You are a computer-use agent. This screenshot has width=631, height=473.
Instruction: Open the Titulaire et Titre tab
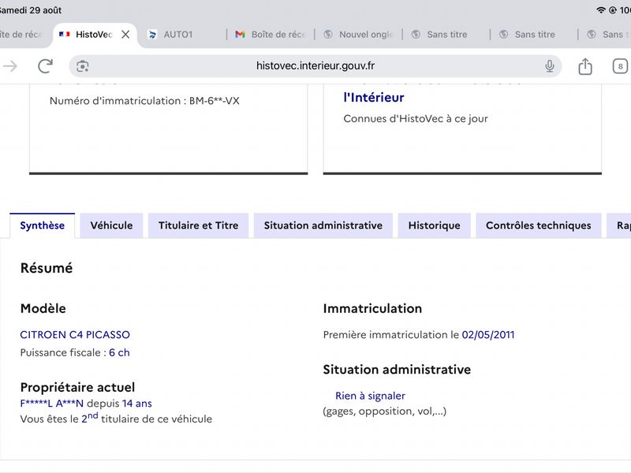(199, 225)
